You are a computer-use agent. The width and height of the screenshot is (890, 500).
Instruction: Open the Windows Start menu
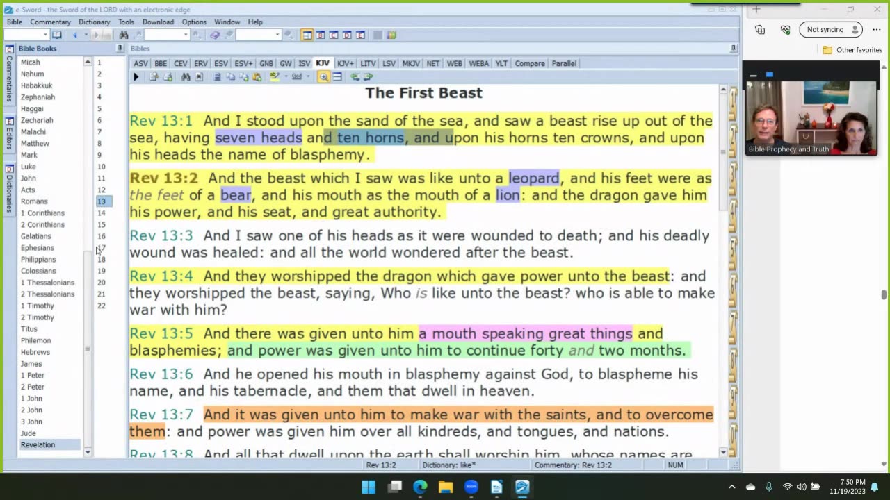click(369, 487)
